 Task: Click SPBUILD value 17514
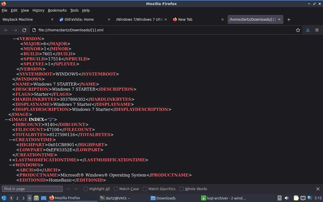coord(54,59)
